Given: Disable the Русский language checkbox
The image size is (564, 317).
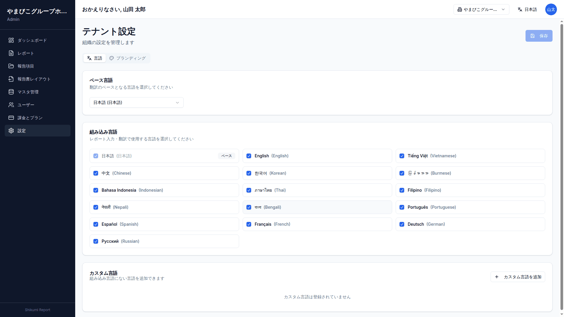Looking at the screenshot, I should point(96,241).
